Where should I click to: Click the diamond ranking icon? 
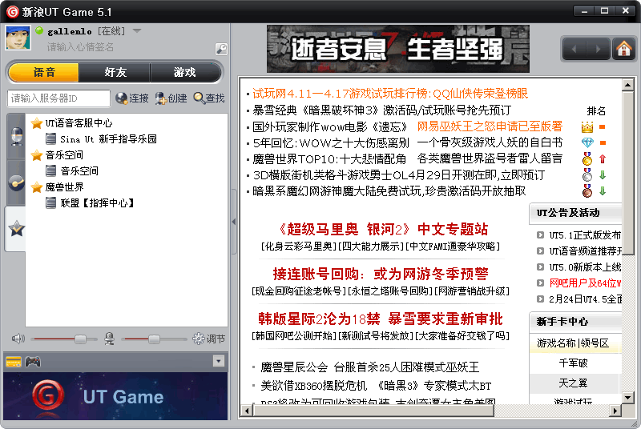(x=587, y=142)
